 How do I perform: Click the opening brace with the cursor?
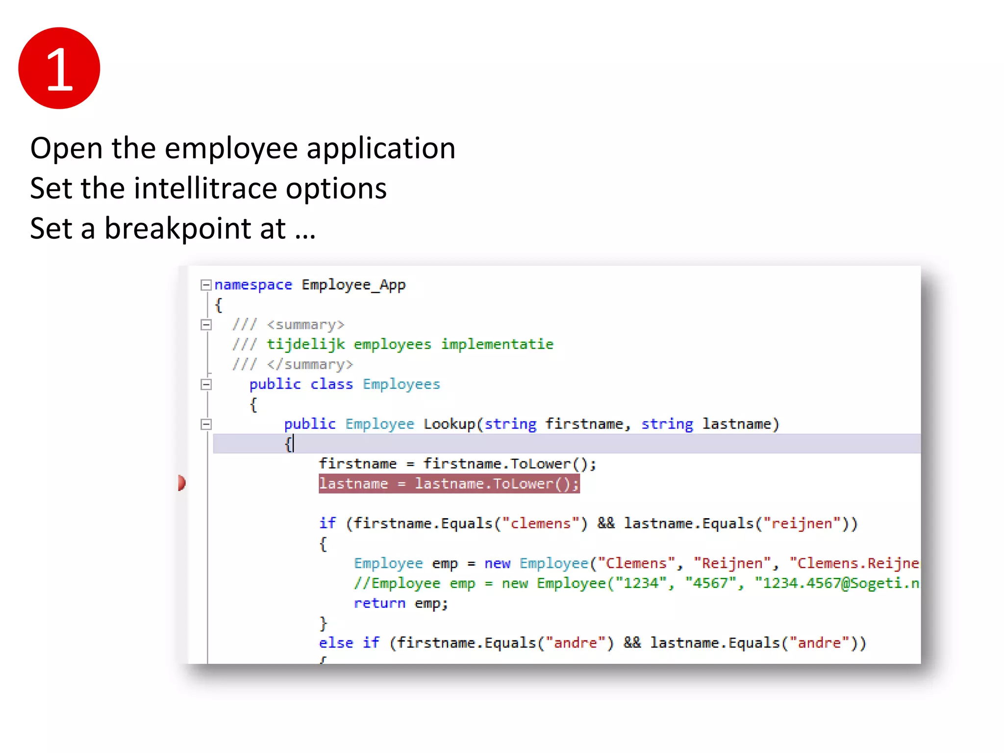(289, 444)
